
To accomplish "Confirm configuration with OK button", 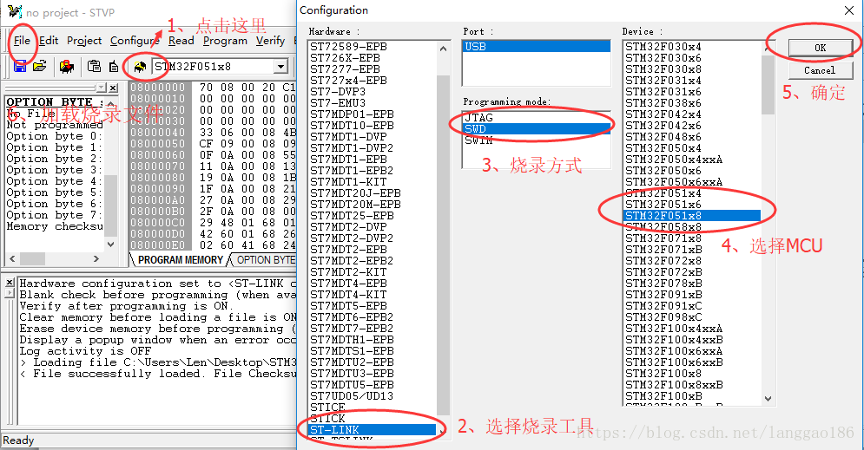I will 820,48.
